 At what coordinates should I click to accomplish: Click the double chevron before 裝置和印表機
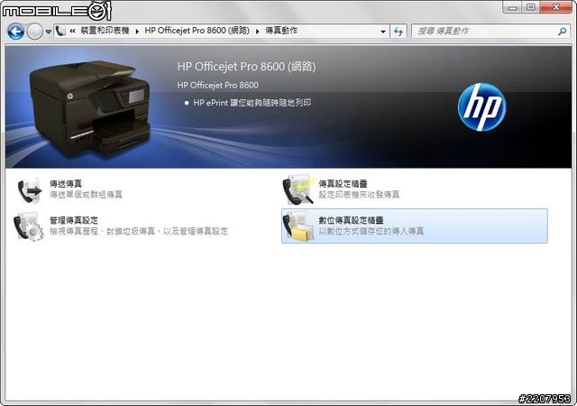(73, 31)
